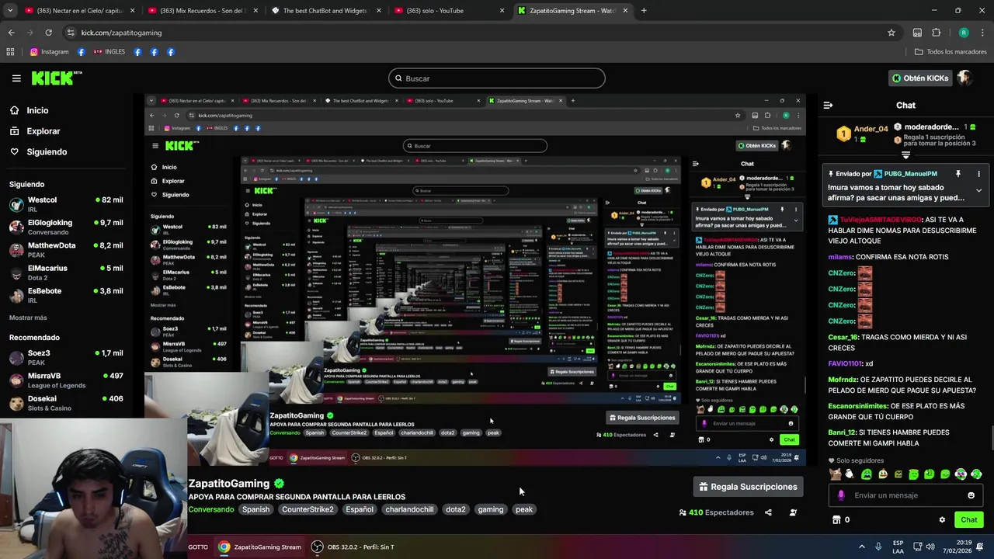Reload the page
Image resolution: width=994 pixels, height=559 pixels.
(48, 33)
